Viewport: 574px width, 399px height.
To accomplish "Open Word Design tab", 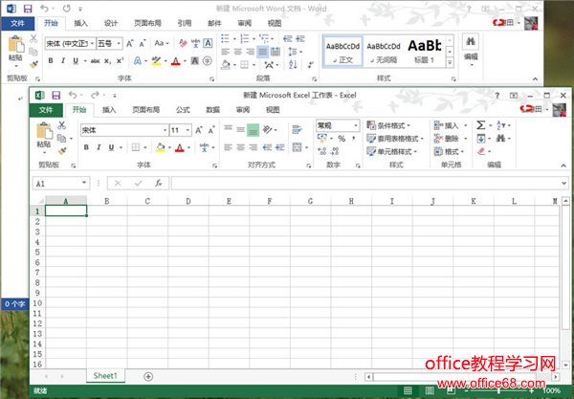I will pos(111,23).
